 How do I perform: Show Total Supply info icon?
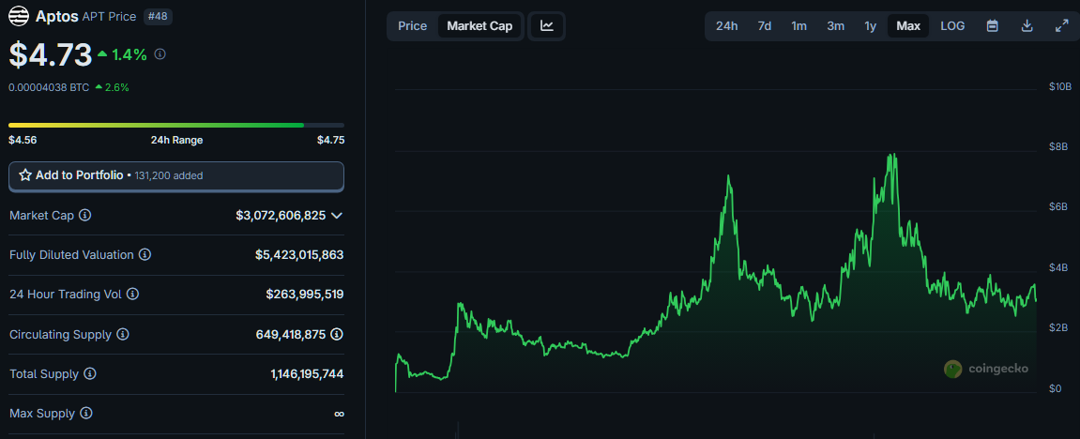coord(89,373)
